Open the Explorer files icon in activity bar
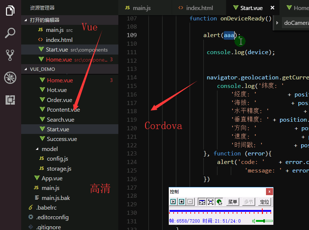Viewport: 309px width, 230px height. click(10, 11)
